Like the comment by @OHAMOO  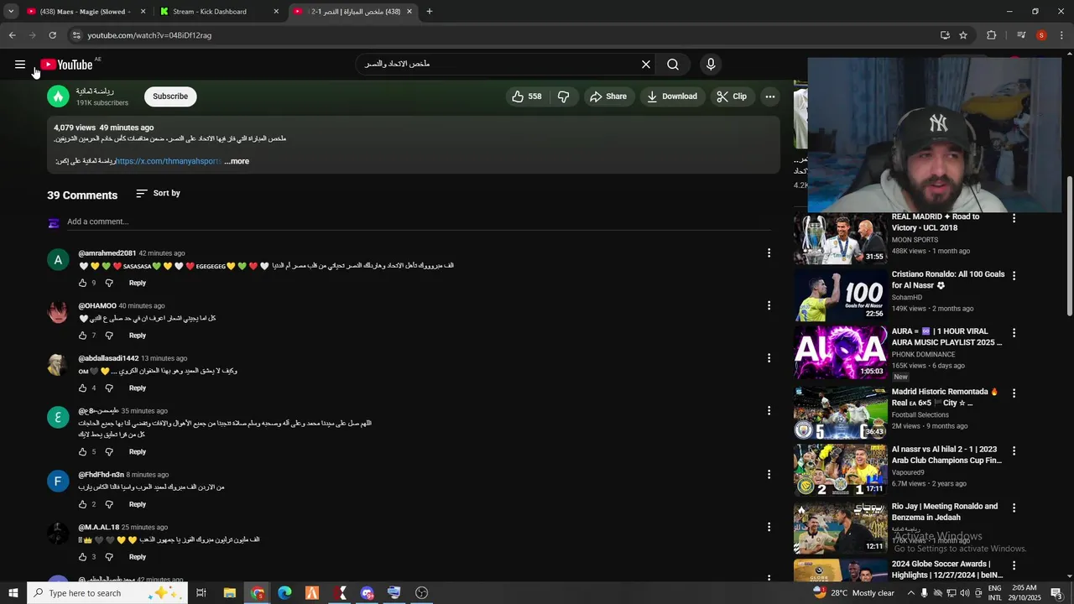[x=82, y=336]
